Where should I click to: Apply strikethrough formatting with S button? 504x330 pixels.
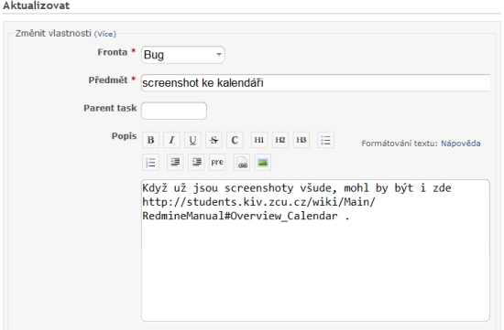point(214,140)
